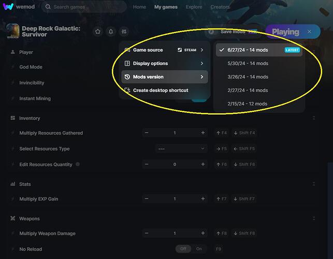Go to the Explore tab
333x259 pixels.
194,7
